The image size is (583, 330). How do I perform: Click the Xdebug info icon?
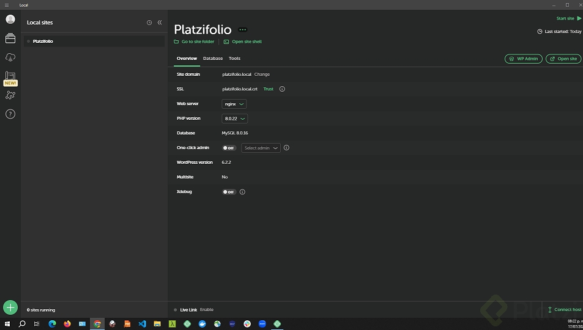pyautogui.click(x=242, y=192)
